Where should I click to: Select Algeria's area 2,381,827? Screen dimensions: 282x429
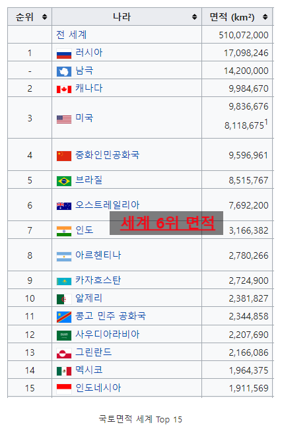[x=248, y=298]
